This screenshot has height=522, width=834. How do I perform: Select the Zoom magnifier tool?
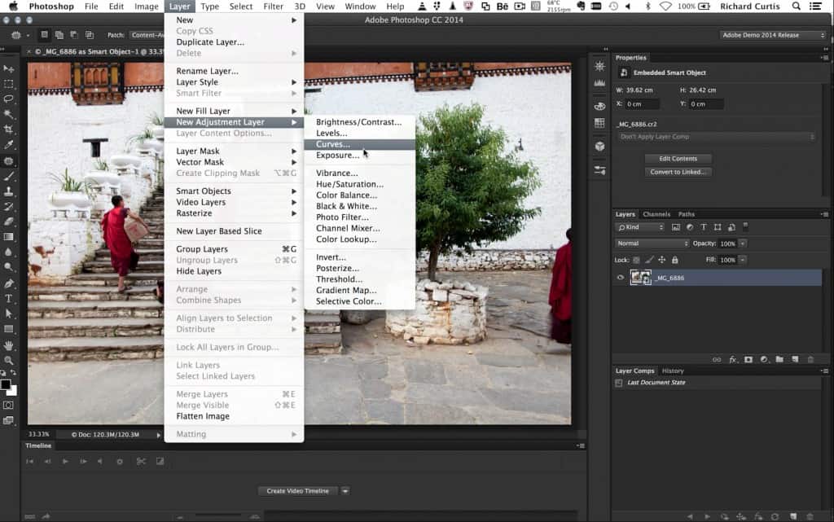8,361
